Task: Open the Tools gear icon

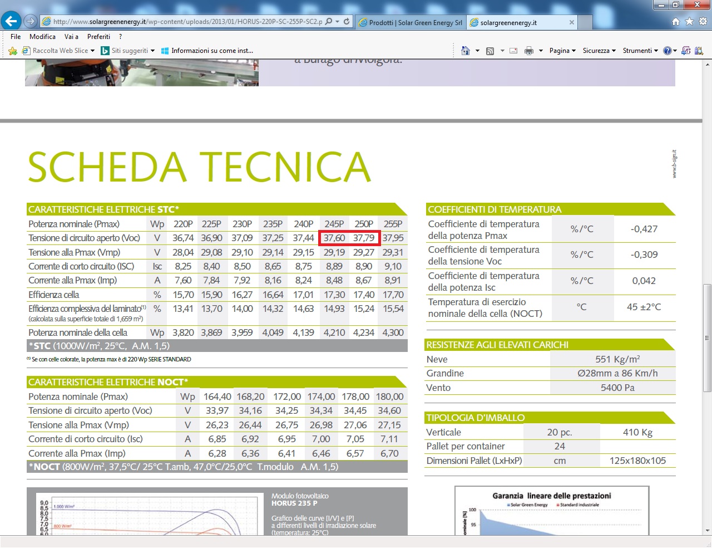Action: [703, 21]
